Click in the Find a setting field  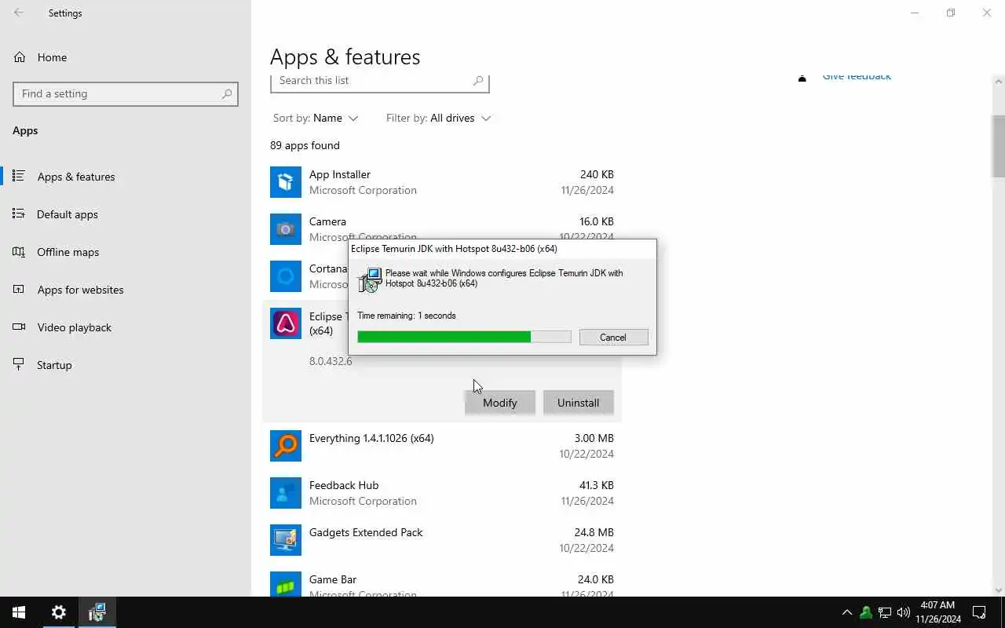126,93
